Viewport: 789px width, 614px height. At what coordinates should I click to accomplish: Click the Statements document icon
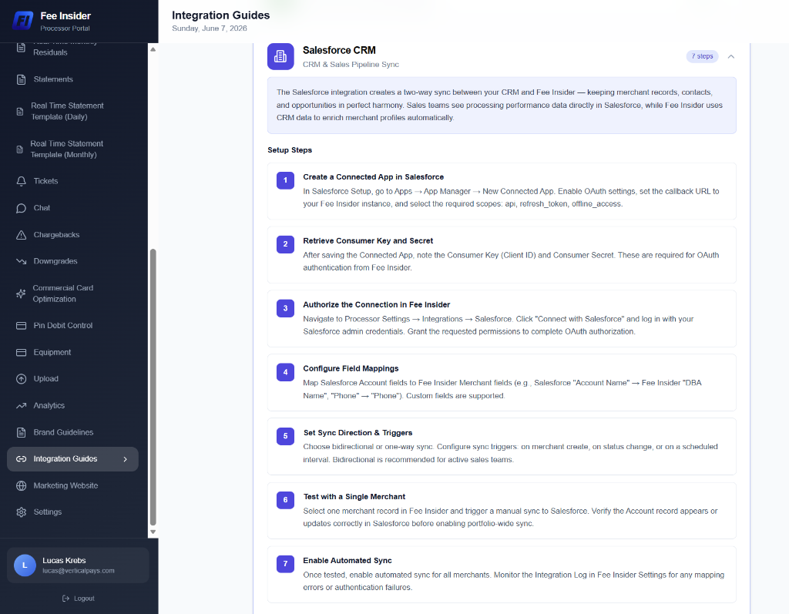click(21, 79)
